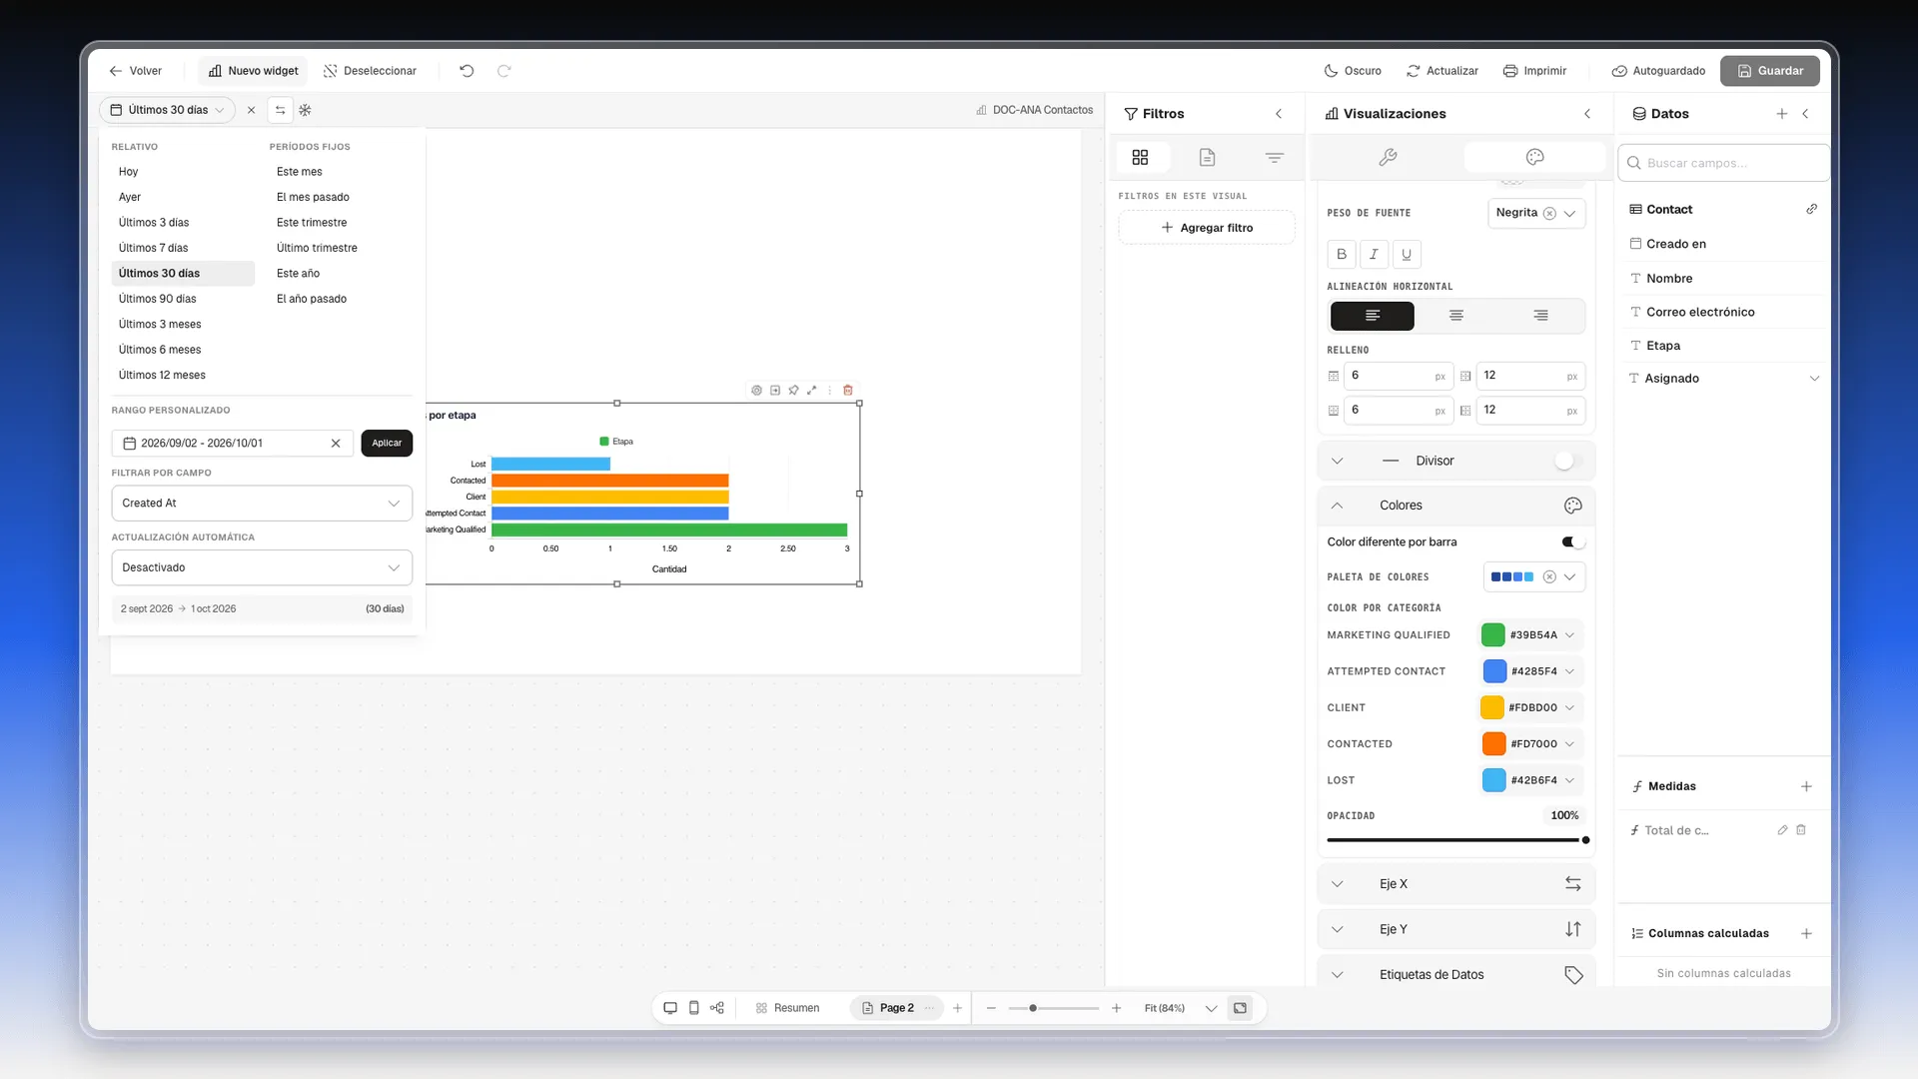Click the custom date range input
The image size is (1918, 1079).
point(232,444)
